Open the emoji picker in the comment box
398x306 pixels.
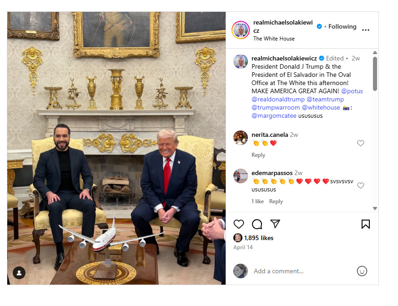coord(362,271)
